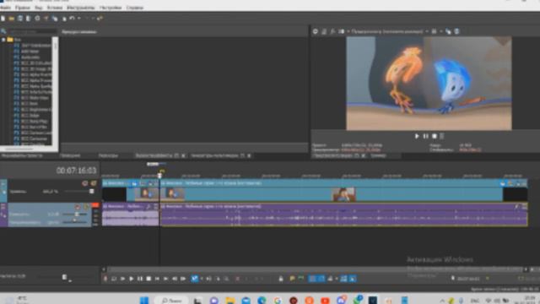Copy preview snapshot to clipboard
The width and height of the screenshot is (540, 304).
[448, 31]
